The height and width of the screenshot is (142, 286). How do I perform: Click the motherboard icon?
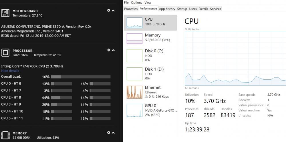click(5, 13)
